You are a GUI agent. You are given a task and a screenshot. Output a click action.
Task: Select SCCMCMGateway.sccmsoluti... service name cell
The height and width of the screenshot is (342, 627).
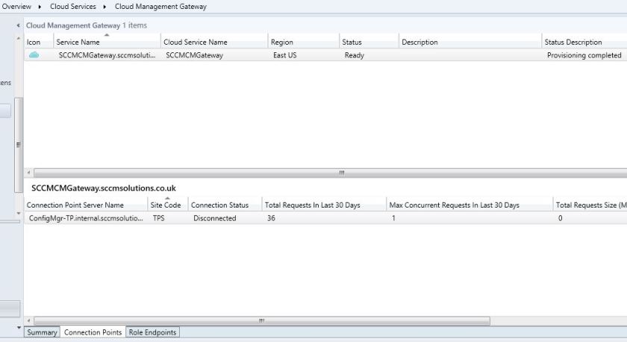click(107, 55)
